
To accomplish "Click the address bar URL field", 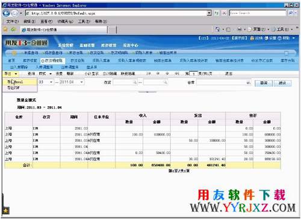I will coord(116,13).
